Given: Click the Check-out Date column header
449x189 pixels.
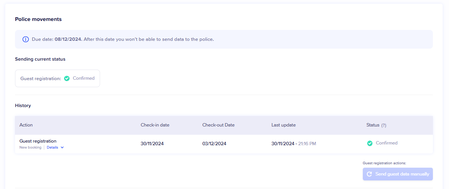Looking at the screenshot, I should pyautogui.click(x=219, y=125).
